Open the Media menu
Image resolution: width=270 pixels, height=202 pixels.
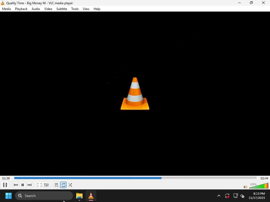[x=6, y=9]
